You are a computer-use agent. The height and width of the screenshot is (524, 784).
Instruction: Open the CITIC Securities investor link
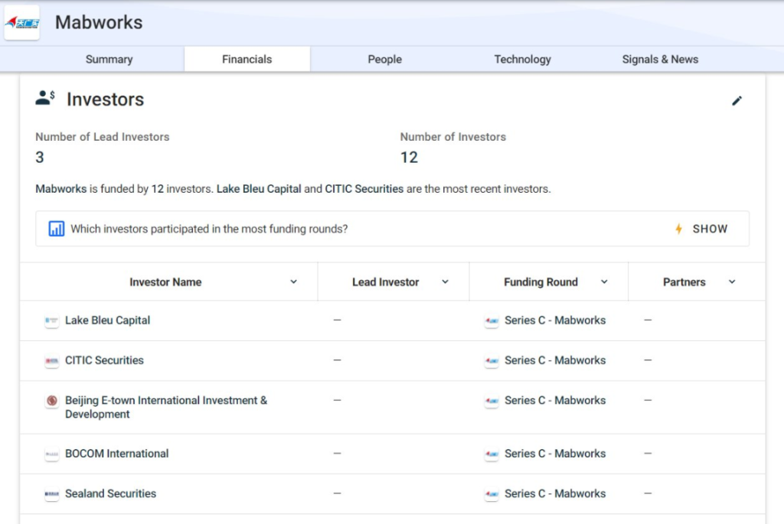pyautogui.click(x=104, y=360)
